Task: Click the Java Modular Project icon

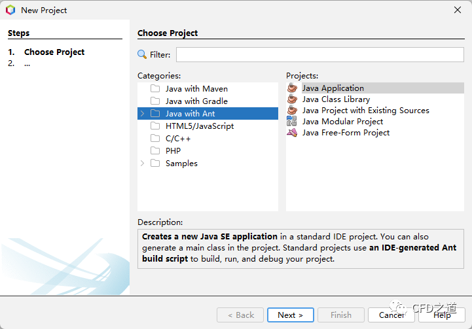Action: (292, 122)
